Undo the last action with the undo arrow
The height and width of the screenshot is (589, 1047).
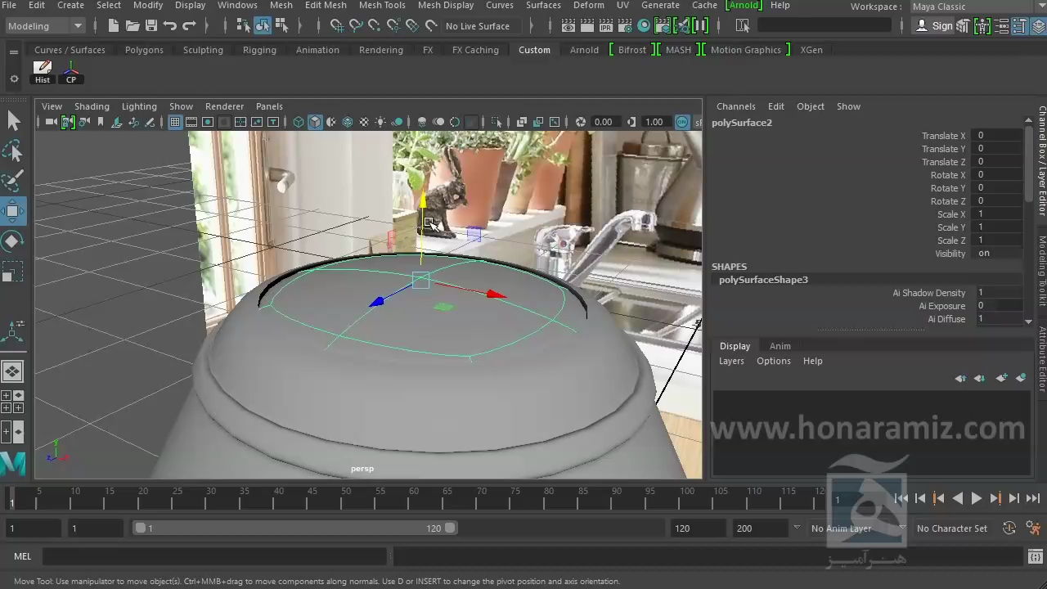[170, 26]
